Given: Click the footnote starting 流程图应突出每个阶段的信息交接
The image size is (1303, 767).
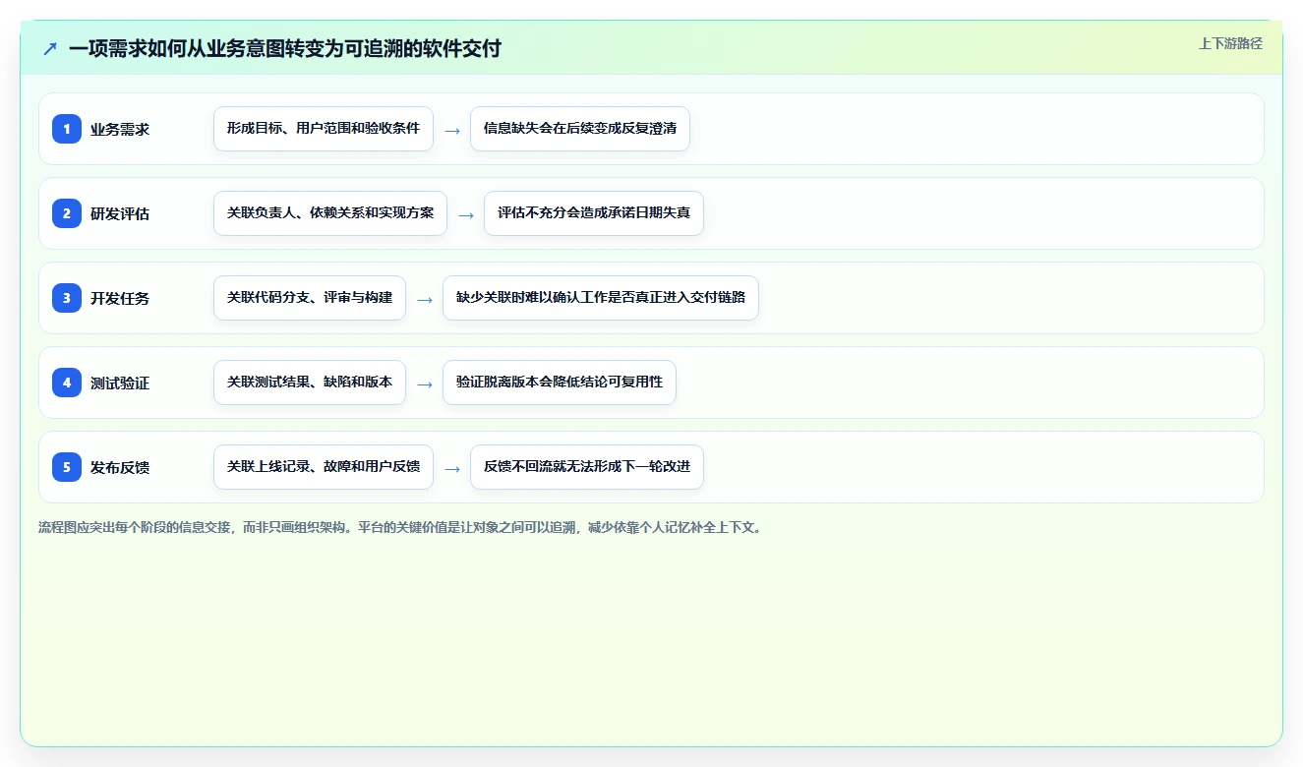Looking at the screenshot, I should 399,527.
